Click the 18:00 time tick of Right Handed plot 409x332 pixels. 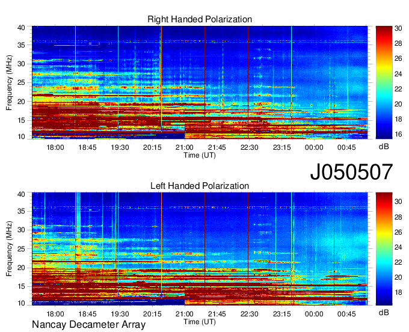tap(55, 147)
